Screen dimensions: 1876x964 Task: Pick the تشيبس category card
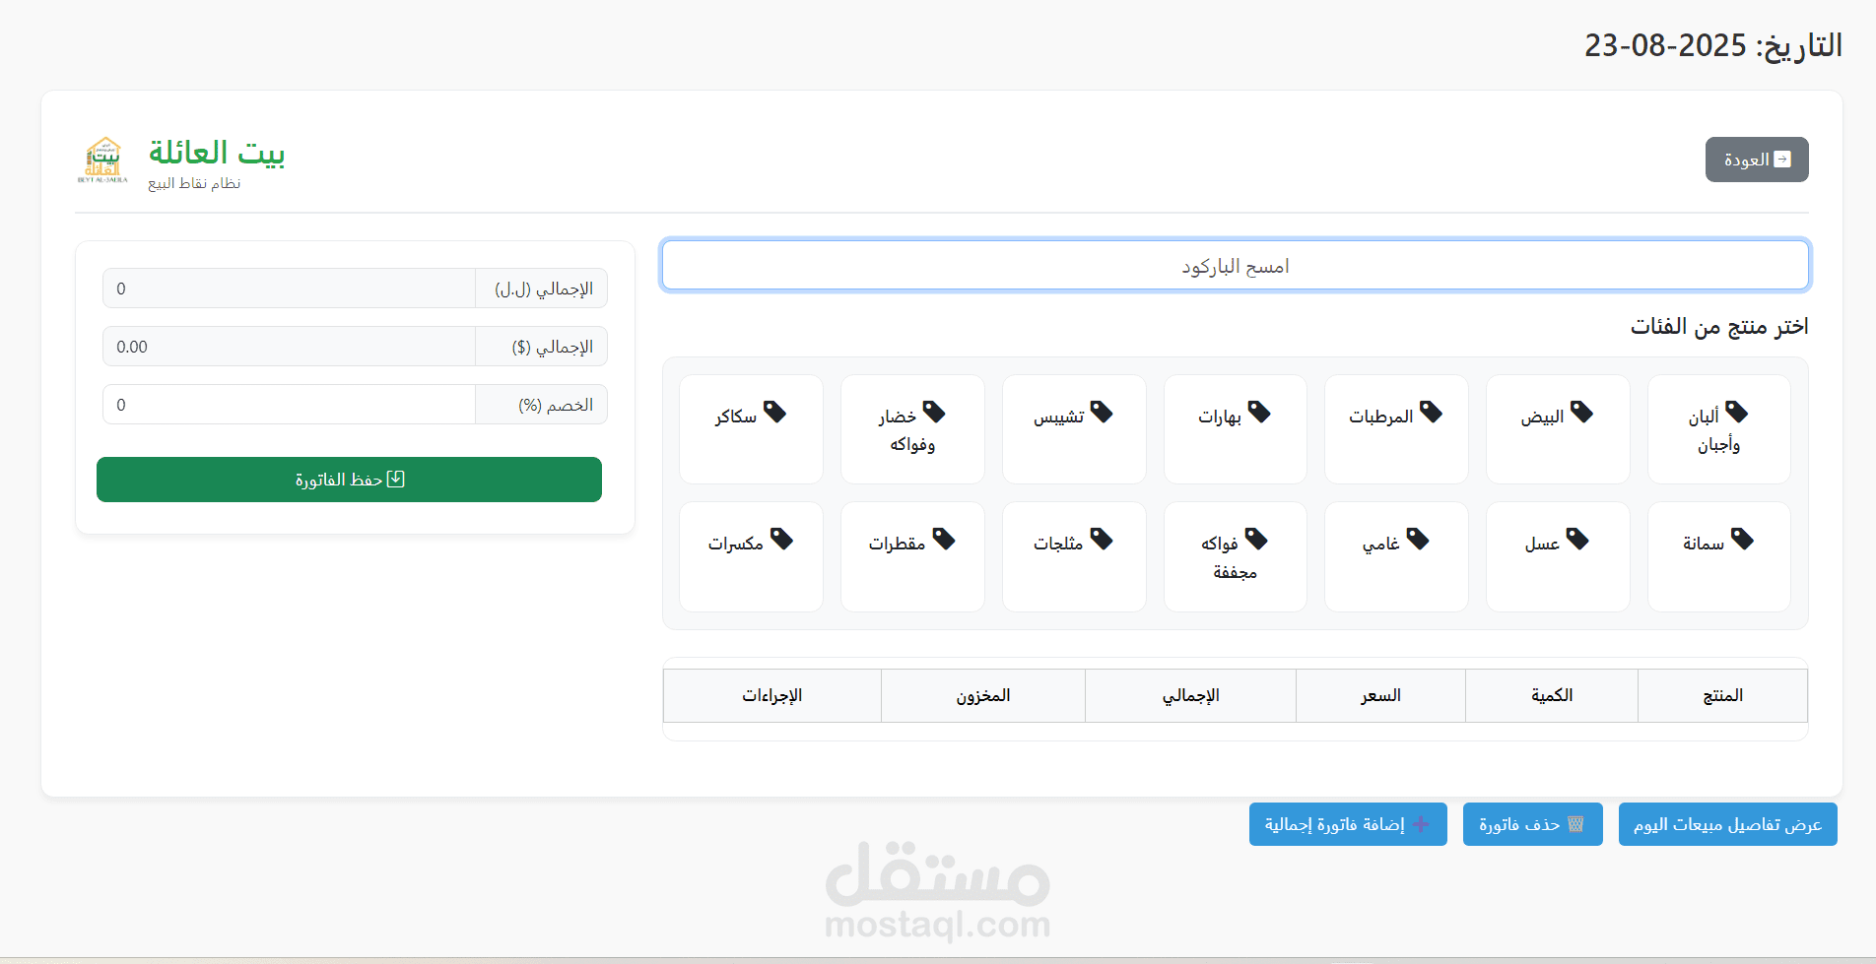(x=1074, y=429)
